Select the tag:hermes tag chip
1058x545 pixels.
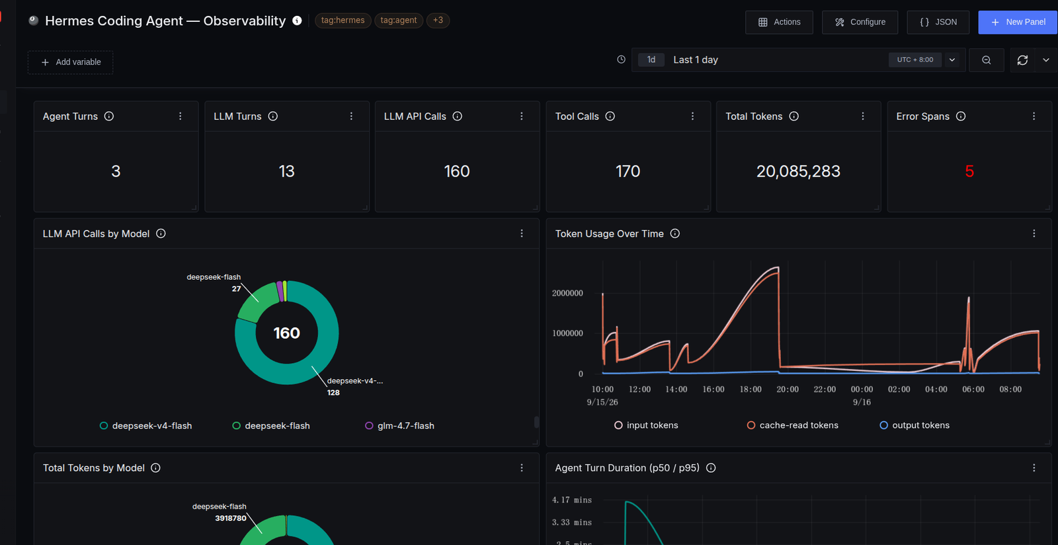343,21
